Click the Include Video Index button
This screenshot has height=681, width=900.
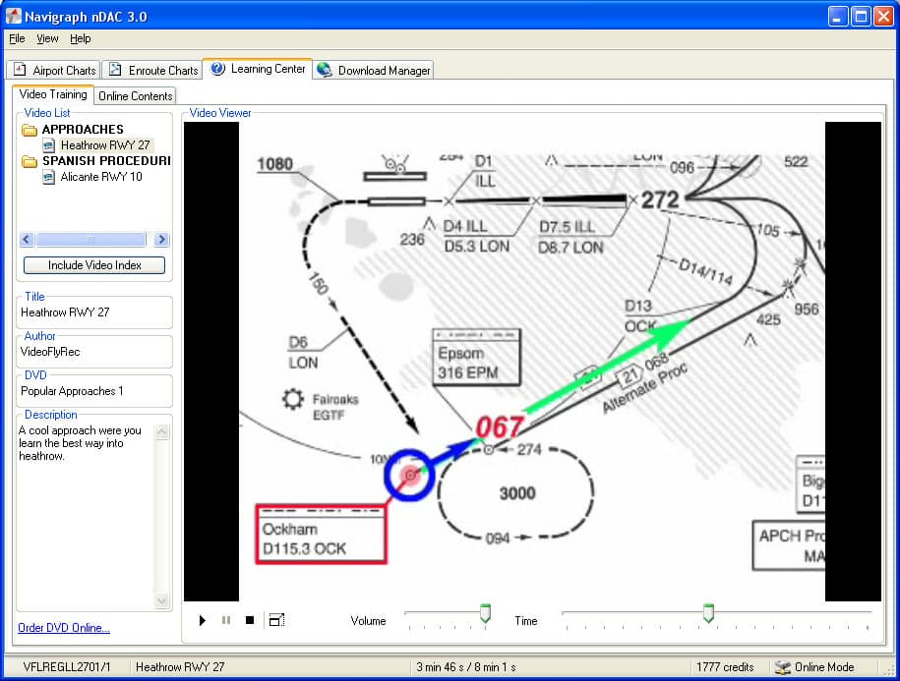pyautogui.click(x=94, y=265)
